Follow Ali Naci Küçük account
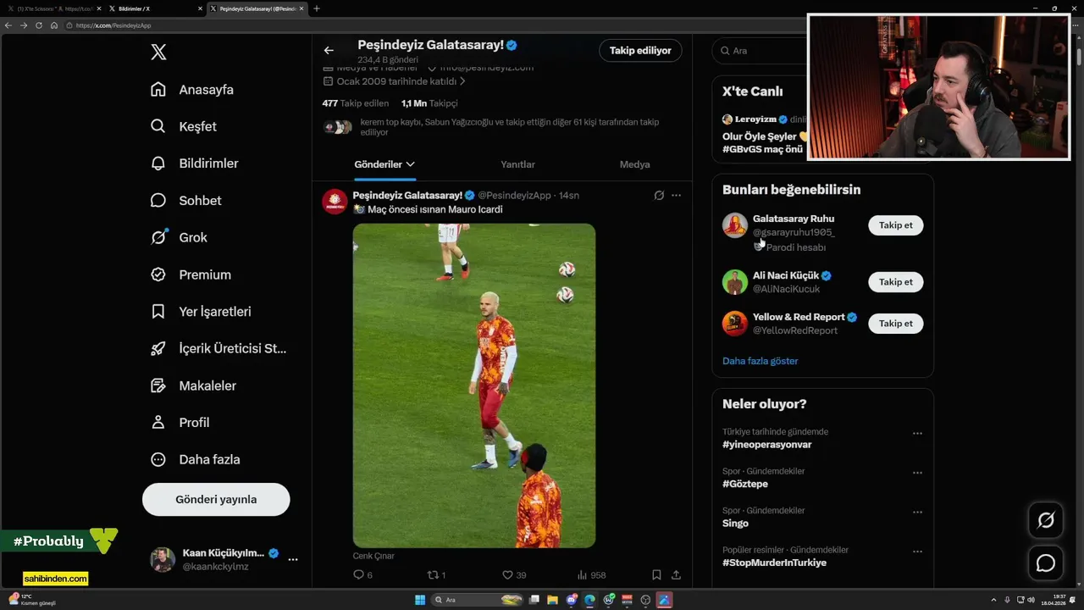 point(895,282)
